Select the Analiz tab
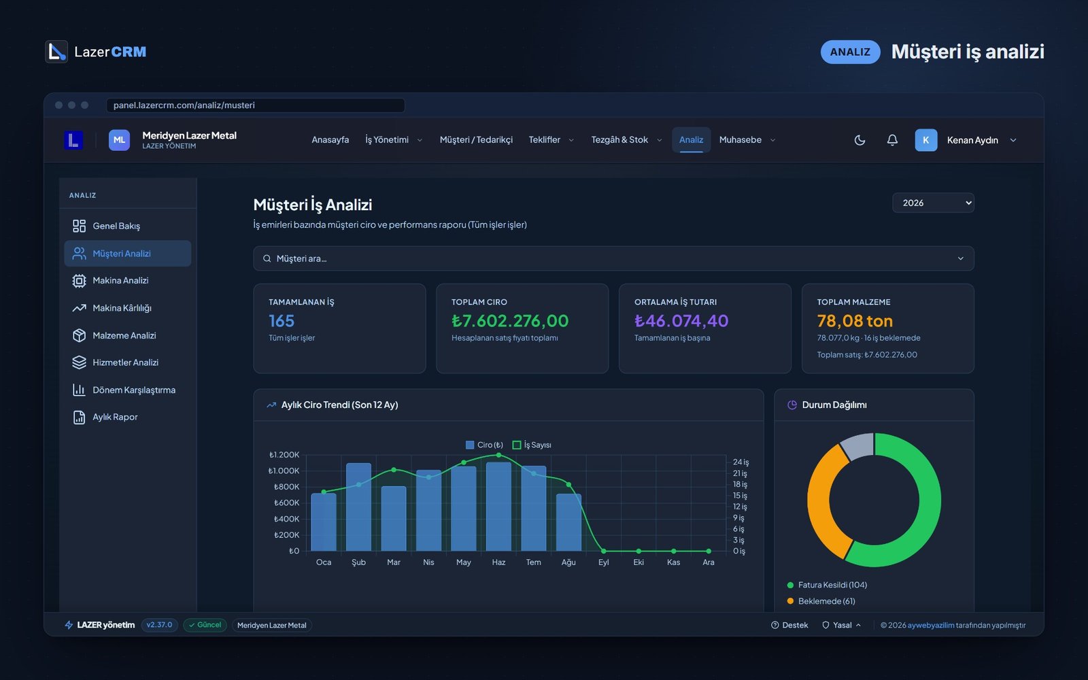Viewport: 1088px width, 680px height. 691,140
